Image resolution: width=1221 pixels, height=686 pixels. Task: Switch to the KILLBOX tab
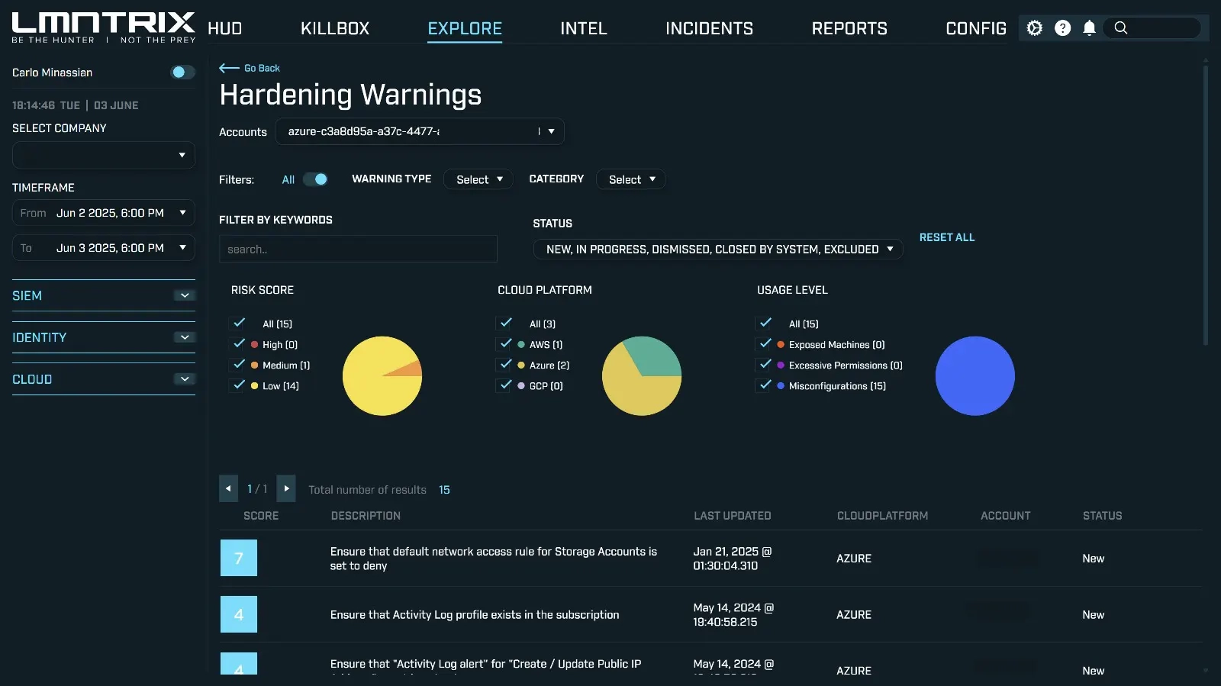point(335,28)
